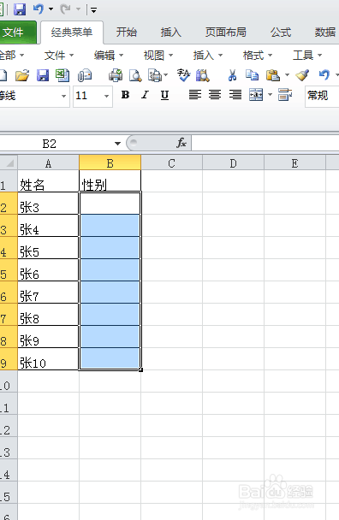
Task: Open the undo history dropdown in Quick Access
Action: coord(51,9)
